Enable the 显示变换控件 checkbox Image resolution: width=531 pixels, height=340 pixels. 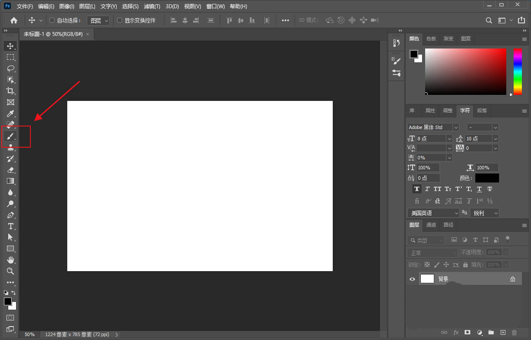point(120,20)
